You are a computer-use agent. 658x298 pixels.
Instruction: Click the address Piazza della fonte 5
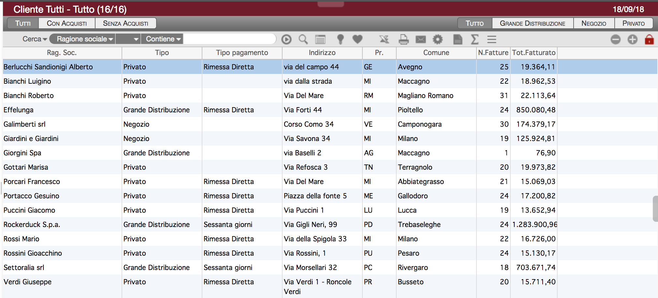click(x=315, y=196)
